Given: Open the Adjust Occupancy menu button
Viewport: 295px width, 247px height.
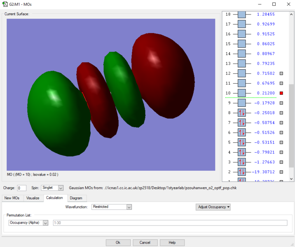Looking at the screenshot, I should coord(213,207).
